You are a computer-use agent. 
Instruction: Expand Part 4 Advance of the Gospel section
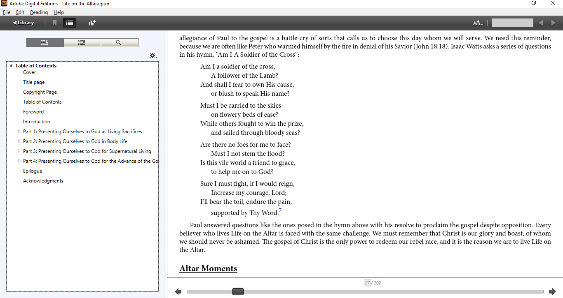pyautogui.click(x=19, y=161)
